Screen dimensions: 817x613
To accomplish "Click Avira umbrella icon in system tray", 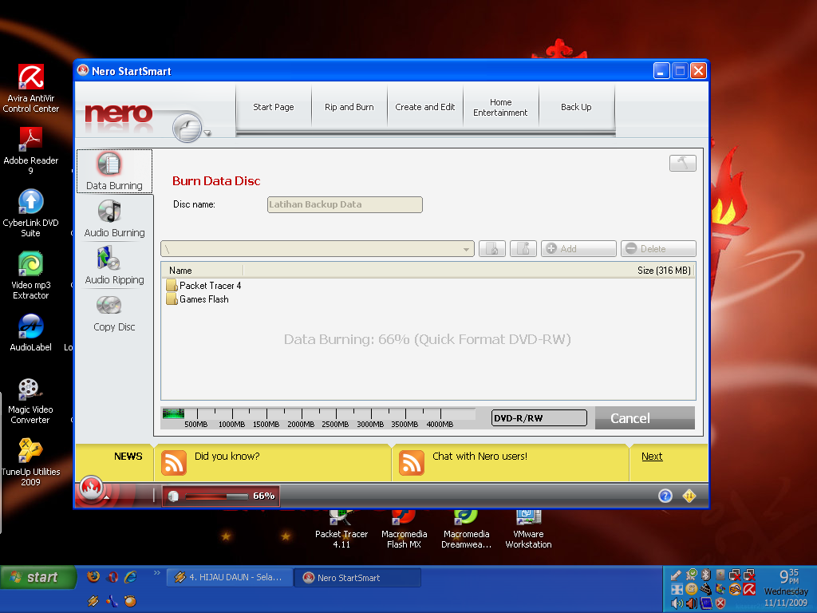I will [x=749, y=589].
